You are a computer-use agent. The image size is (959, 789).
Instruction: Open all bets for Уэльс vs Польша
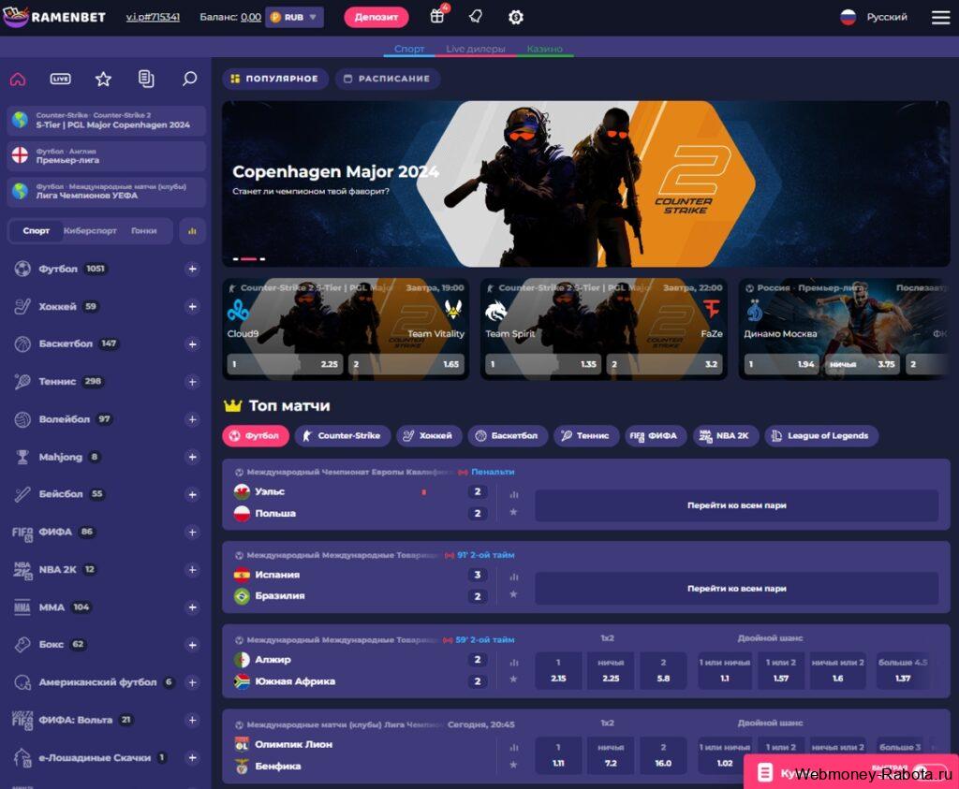[736, 505]
